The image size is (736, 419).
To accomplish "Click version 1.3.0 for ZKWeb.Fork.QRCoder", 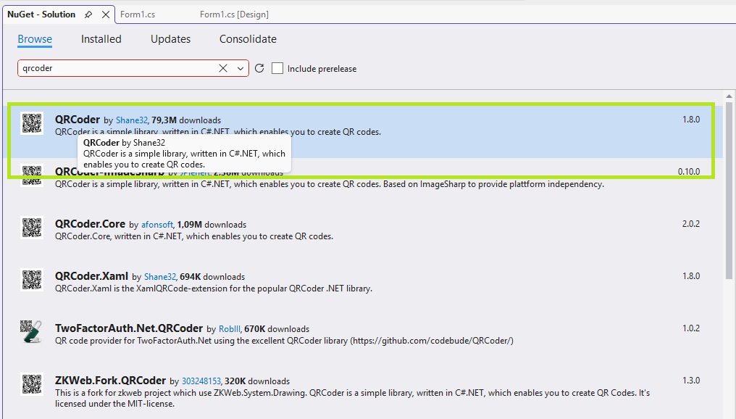I will 691,381.
